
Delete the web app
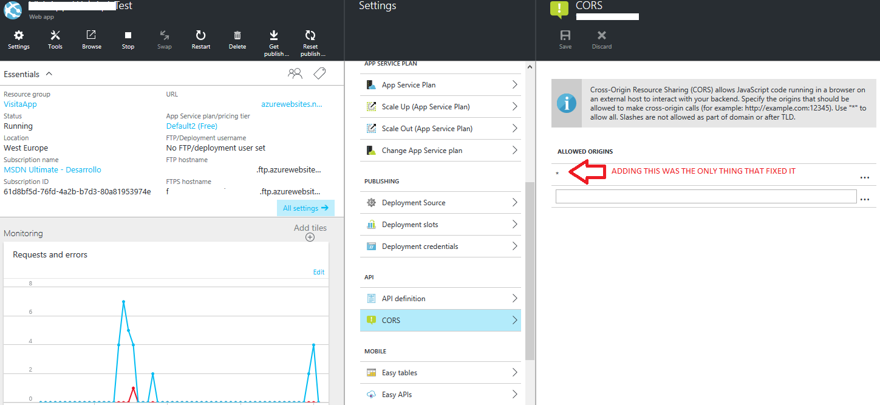[237, 35]
